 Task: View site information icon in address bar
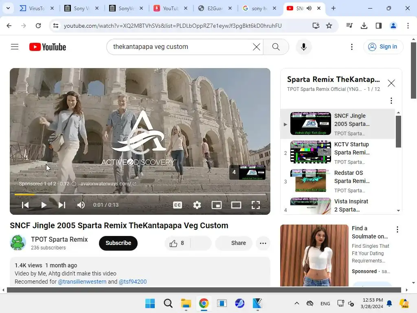pos(56,26)
